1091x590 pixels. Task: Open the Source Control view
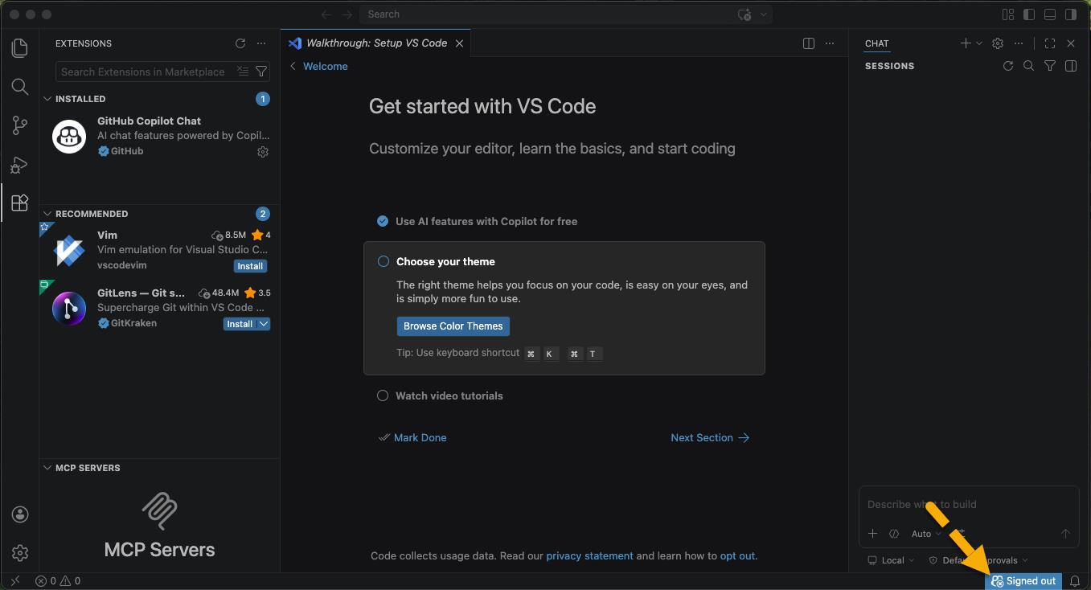click(19, 125)
